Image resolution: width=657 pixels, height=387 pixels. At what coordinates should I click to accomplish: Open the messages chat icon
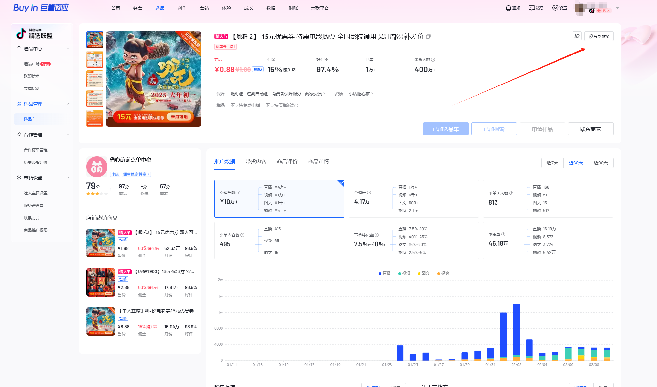coord(532,8)
